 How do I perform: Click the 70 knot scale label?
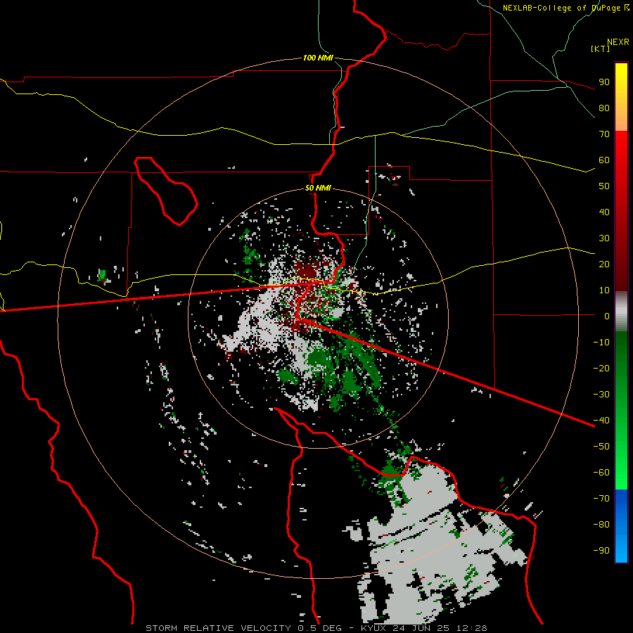click(x=604, y=134)
